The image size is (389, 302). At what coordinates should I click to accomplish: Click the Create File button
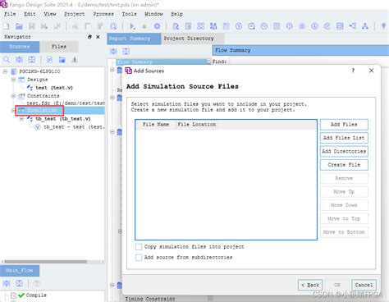coord(344,165)
